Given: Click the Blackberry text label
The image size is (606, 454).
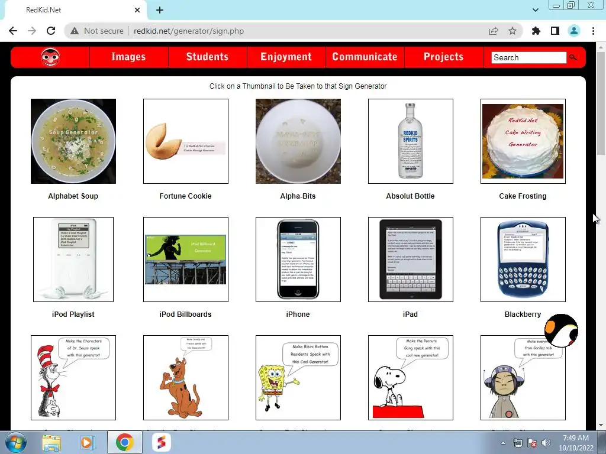Looking at the screenshot, I should coord(523,314).
